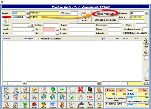Toggle the Taxes Incl. checkbox

click(x=146, y=48)
